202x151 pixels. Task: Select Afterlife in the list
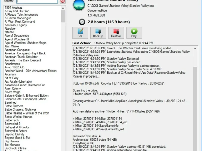point(9,32)
